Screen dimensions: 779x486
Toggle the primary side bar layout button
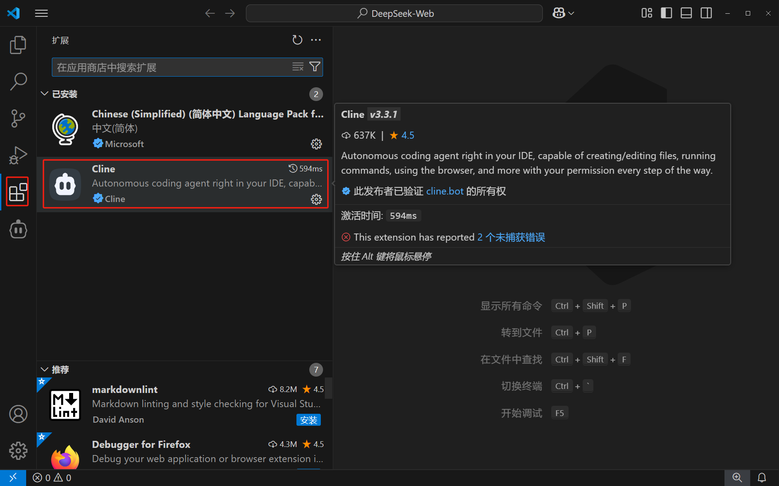(x=666, y=13)
